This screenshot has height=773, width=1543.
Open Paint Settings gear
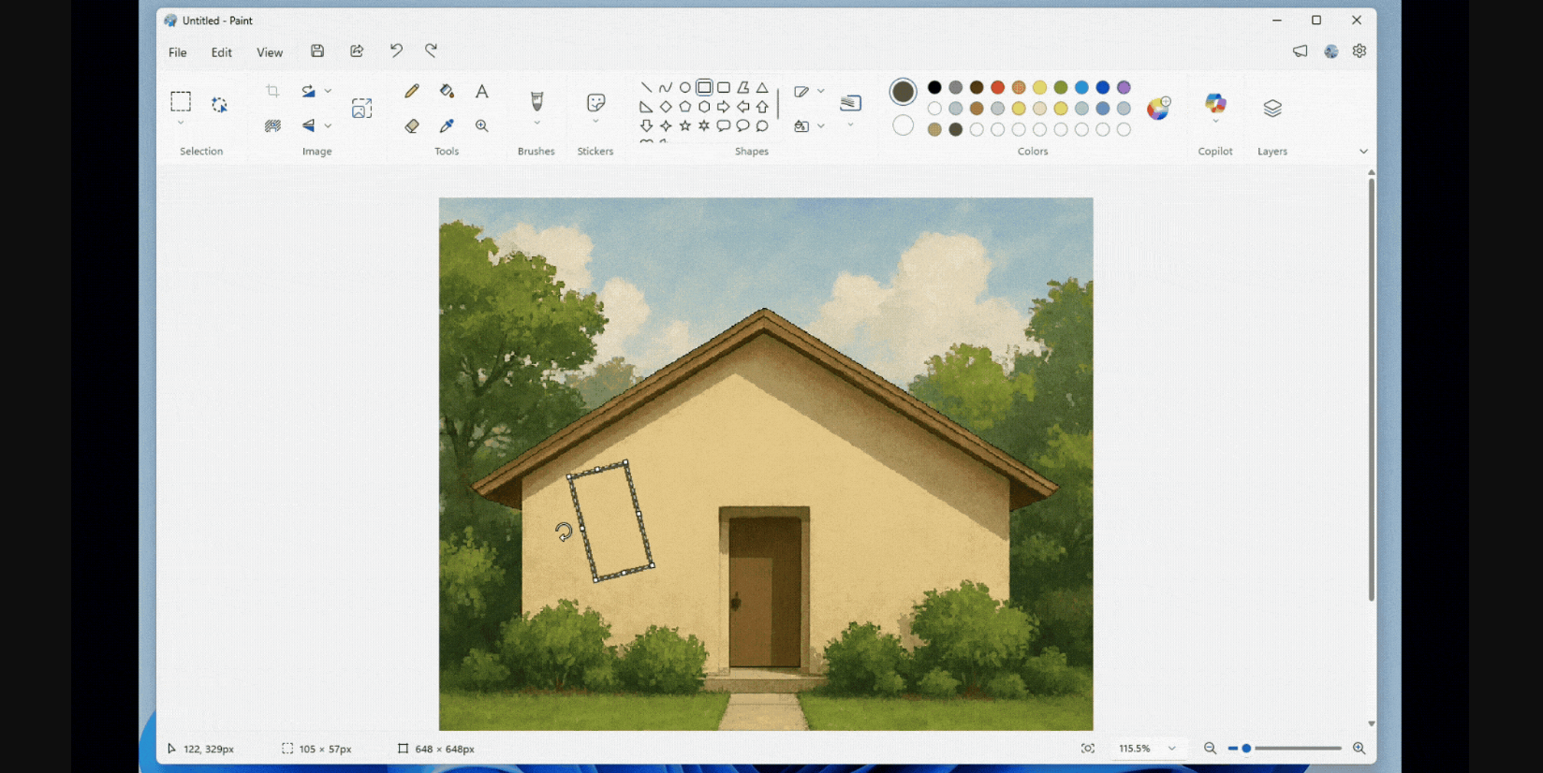[x=1359, y=51]
